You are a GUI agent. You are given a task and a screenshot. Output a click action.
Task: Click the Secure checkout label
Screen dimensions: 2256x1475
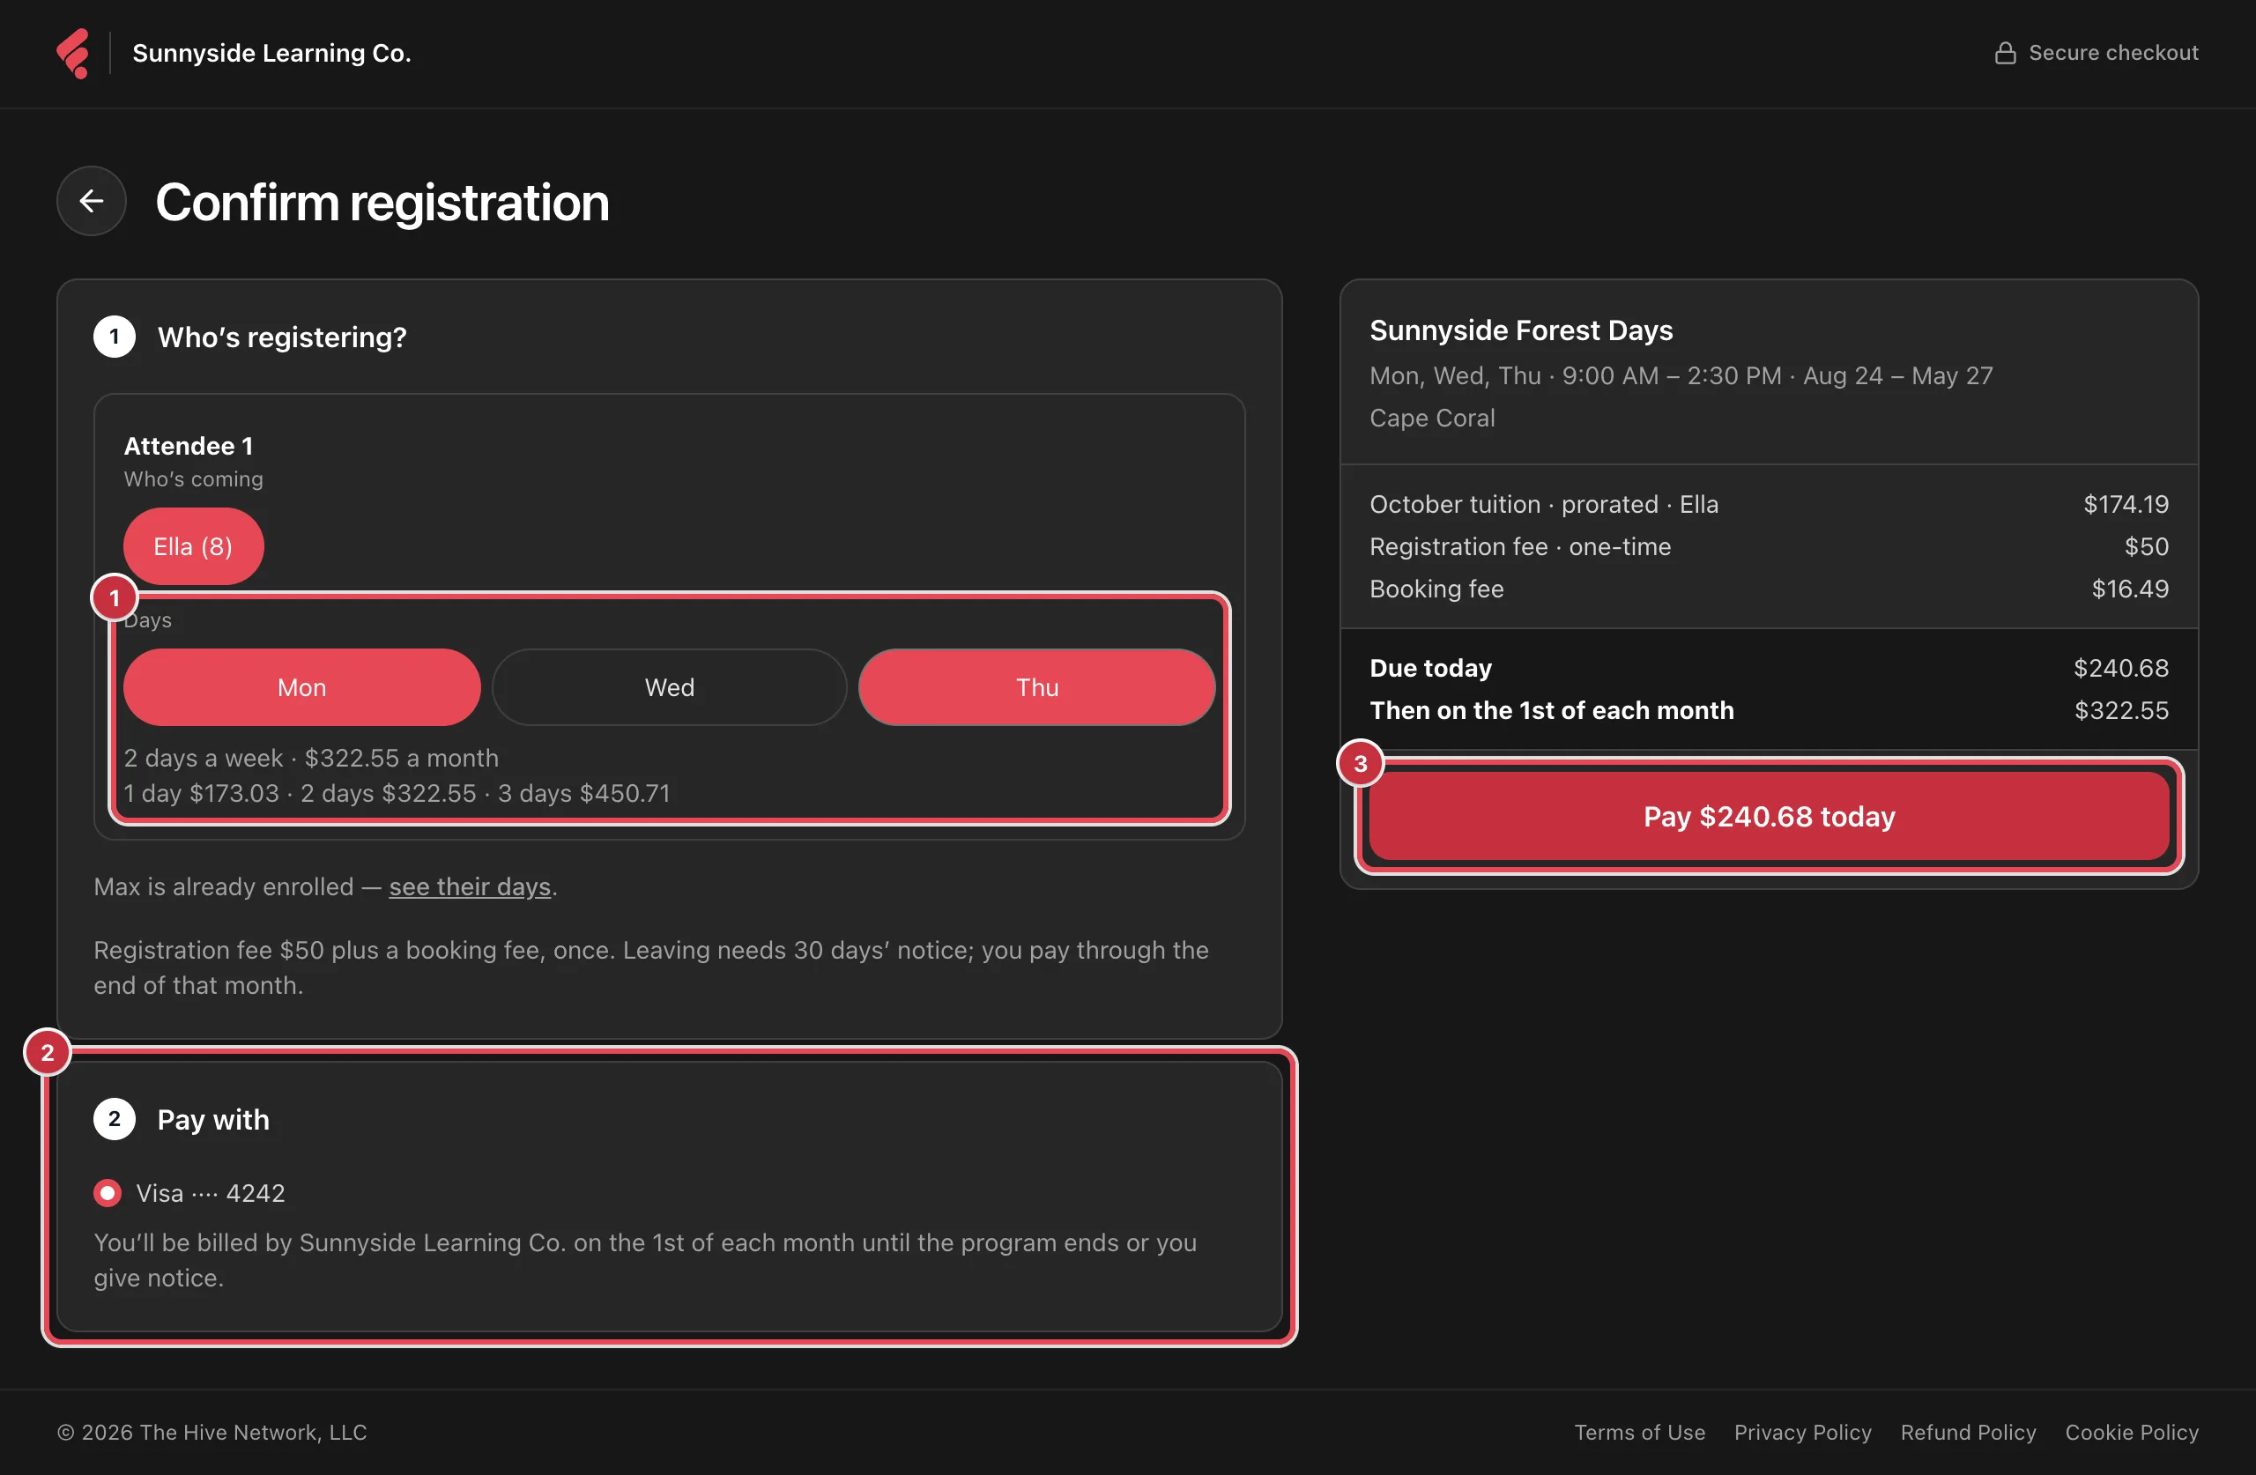2113,53
